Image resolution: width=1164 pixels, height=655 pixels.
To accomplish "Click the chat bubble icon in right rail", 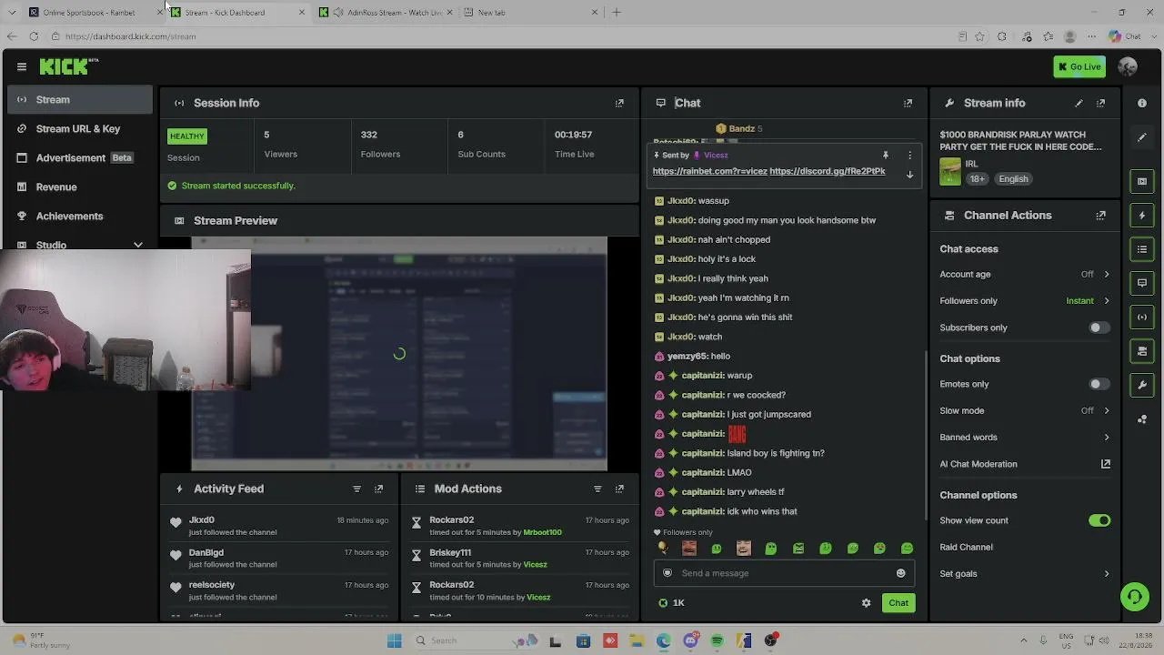I will pyautogui.click(x=1142, y=283).
